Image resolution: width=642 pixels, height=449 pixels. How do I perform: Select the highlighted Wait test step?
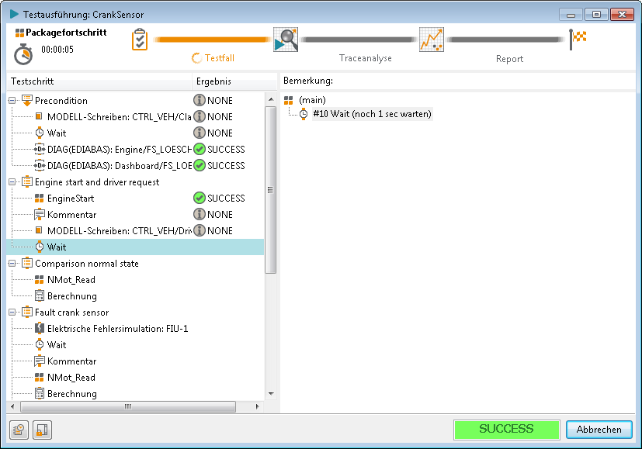point(135,247)
